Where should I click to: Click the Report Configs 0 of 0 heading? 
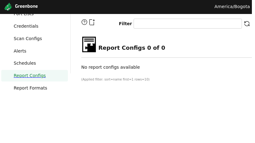pos(132,48)
